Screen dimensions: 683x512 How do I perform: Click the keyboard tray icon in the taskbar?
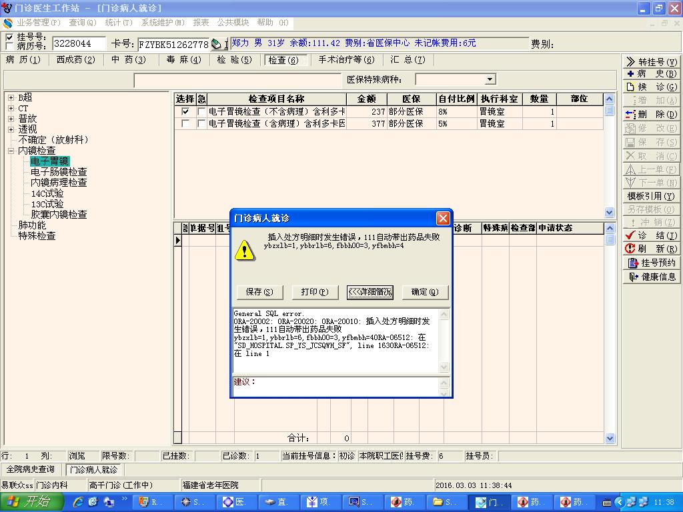coord(607,503)
